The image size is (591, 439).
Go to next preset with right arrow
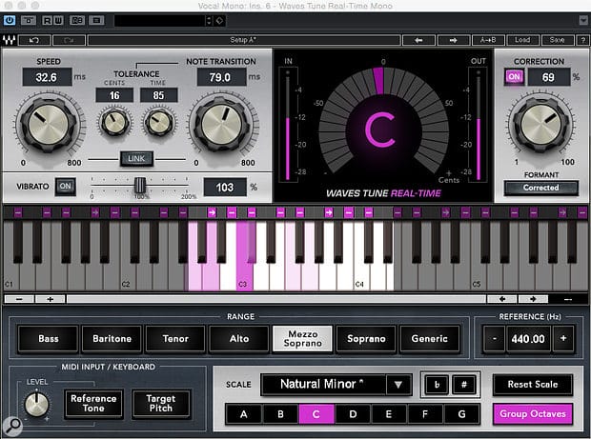(x=453, y=40)
